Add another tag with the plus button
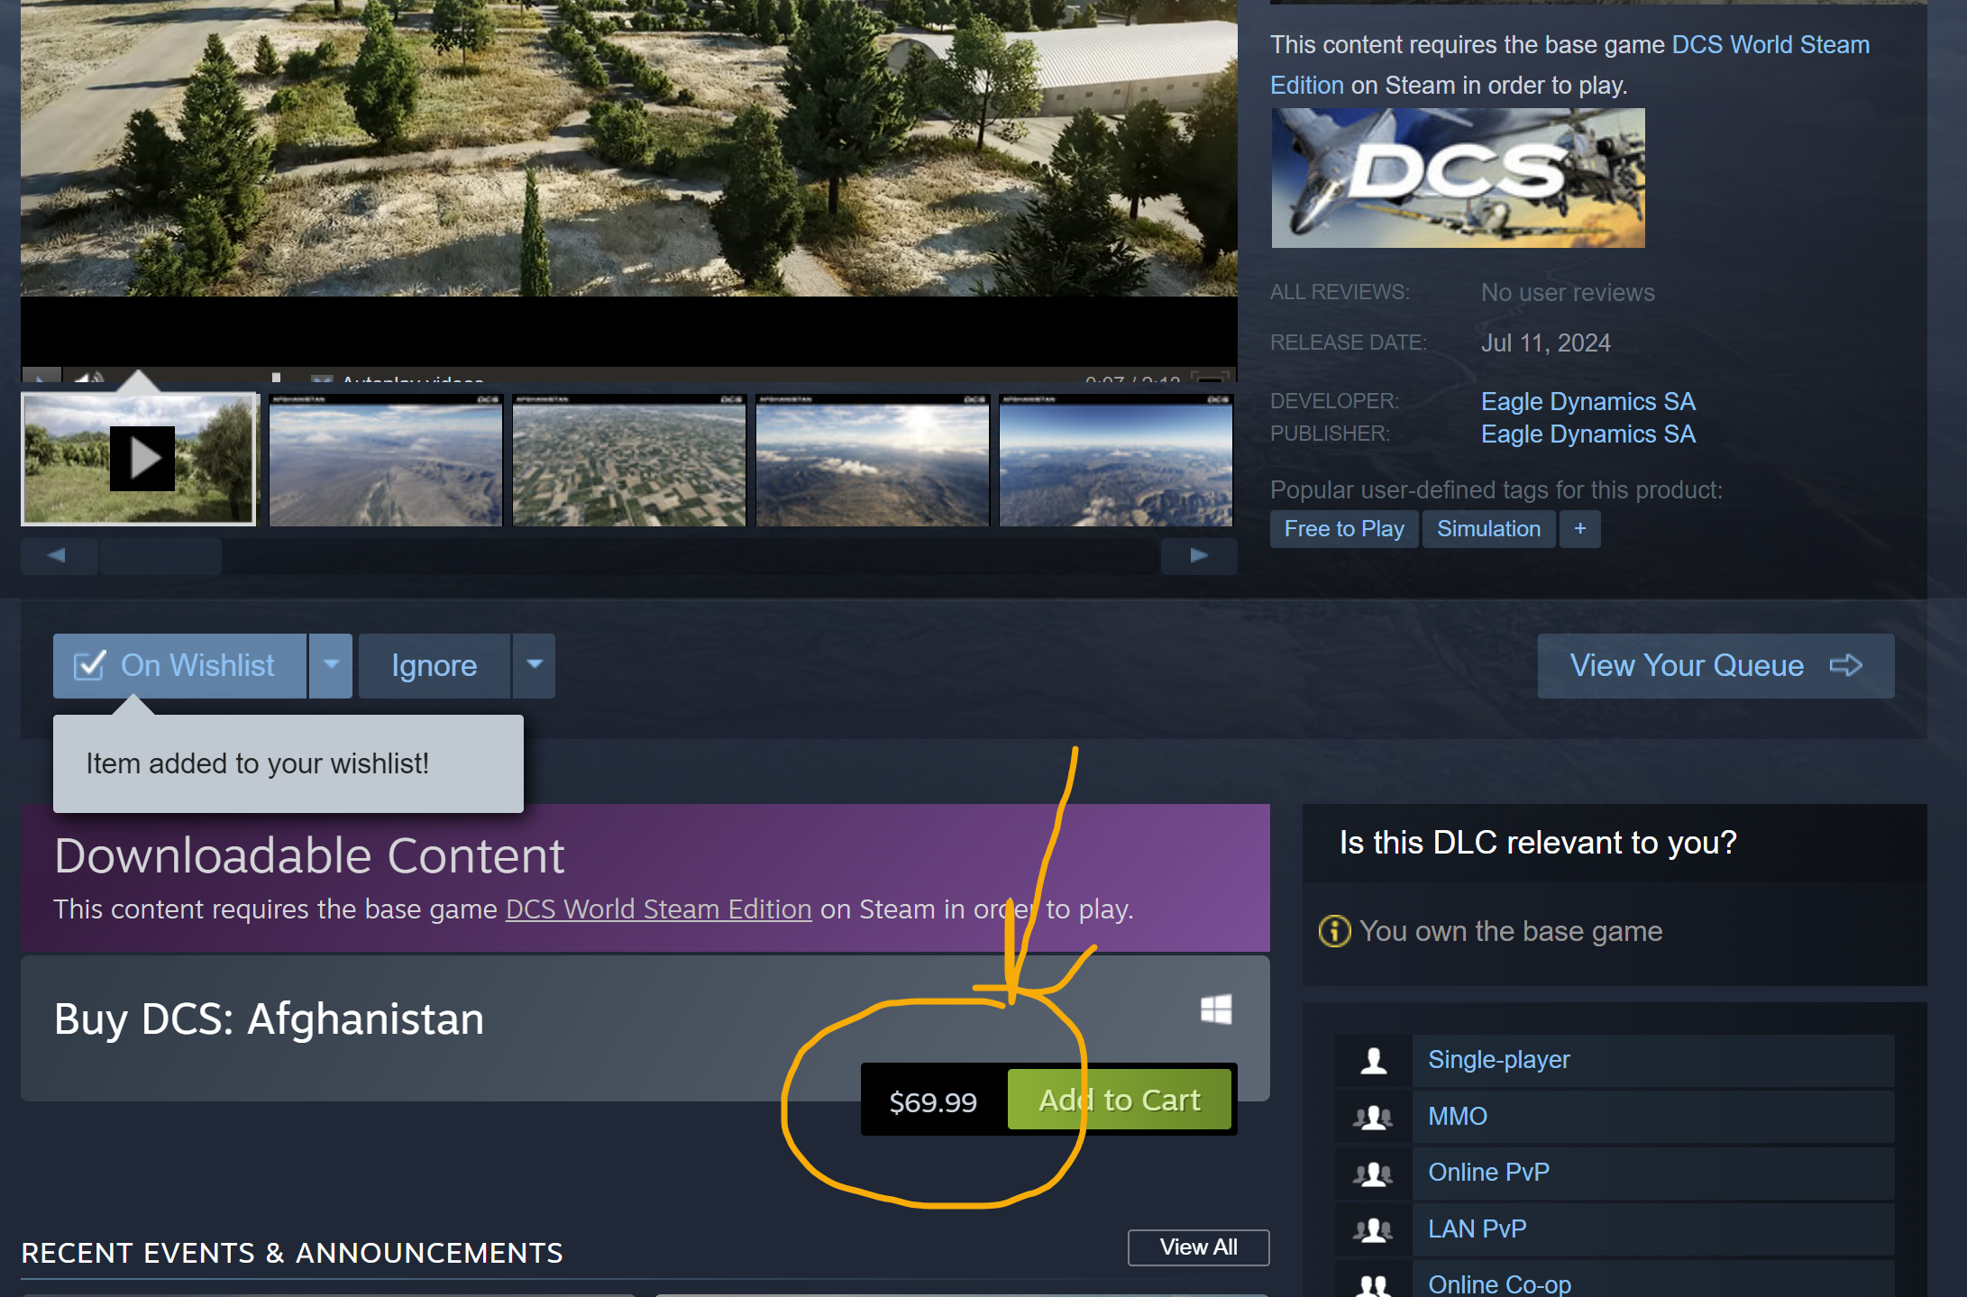This screenshot has width=1967, height=1297. tap(1580, 529)
